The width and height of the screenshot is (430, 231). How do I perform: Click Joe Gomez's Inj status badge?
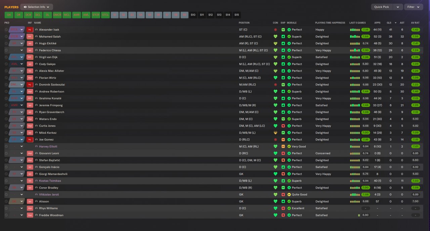point(30,139)
